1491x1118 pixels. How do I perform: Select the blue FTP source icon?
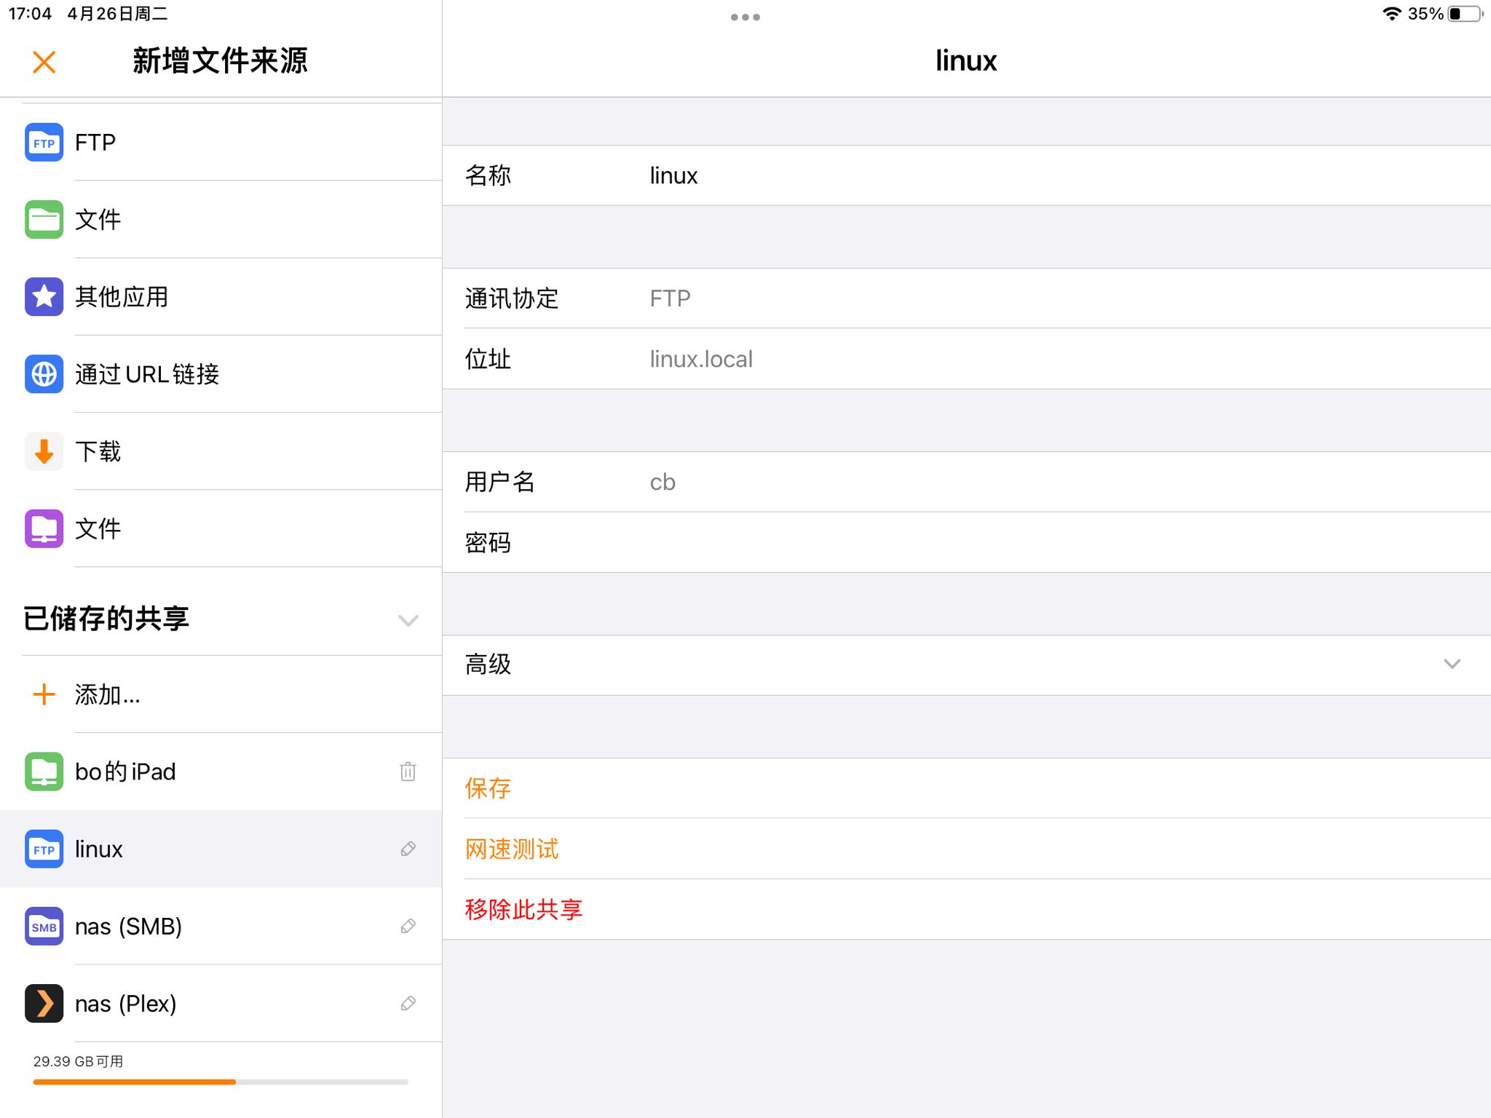(x=44, y=143)
